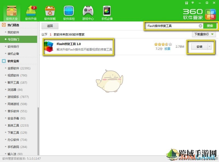Select 系统工具 (2233) category

(x=19, y=125)
